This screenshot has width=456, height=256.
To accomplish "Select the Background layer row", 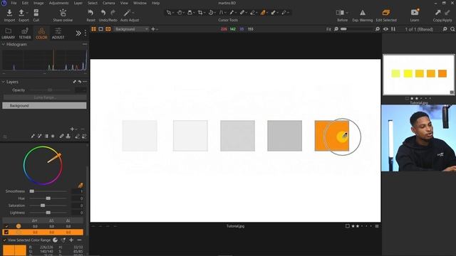I will tap(44, 106).
